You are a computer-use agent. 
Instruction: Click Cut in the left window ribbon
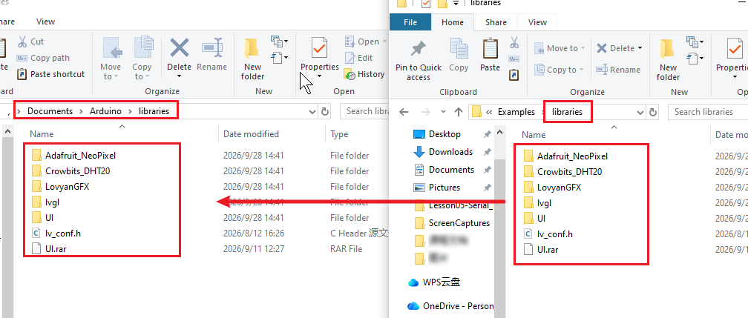click(x=31, y=42)
